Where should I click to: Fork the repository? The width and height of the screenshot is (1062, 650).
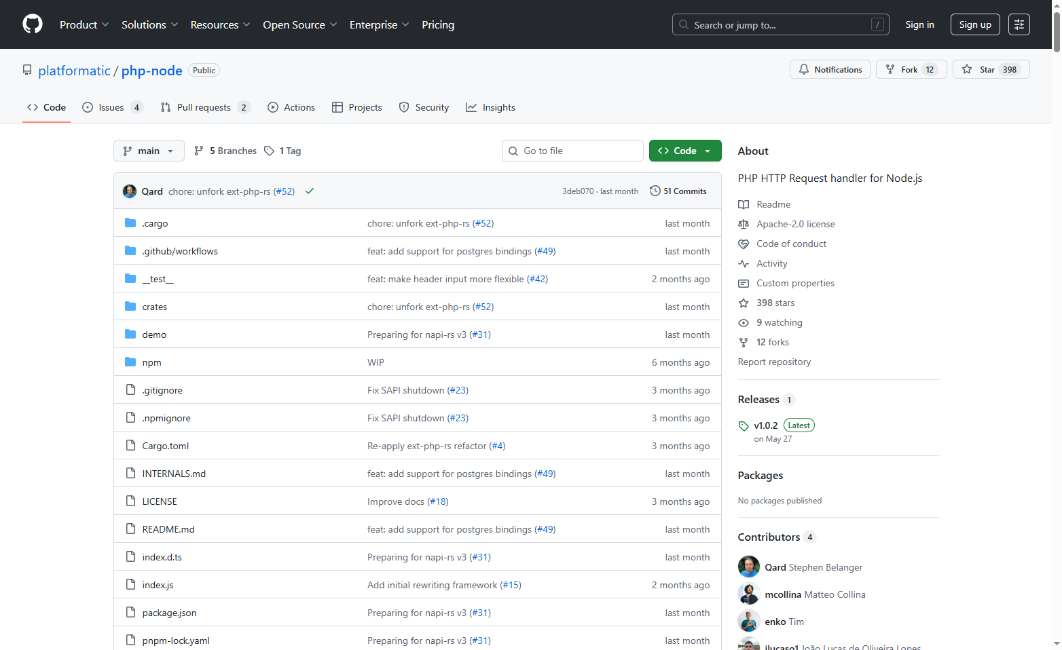tap(911, 69)
